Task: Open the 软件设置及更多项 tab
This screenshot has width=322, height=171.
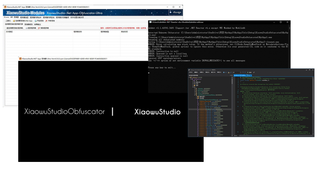Action: (80, 18)
